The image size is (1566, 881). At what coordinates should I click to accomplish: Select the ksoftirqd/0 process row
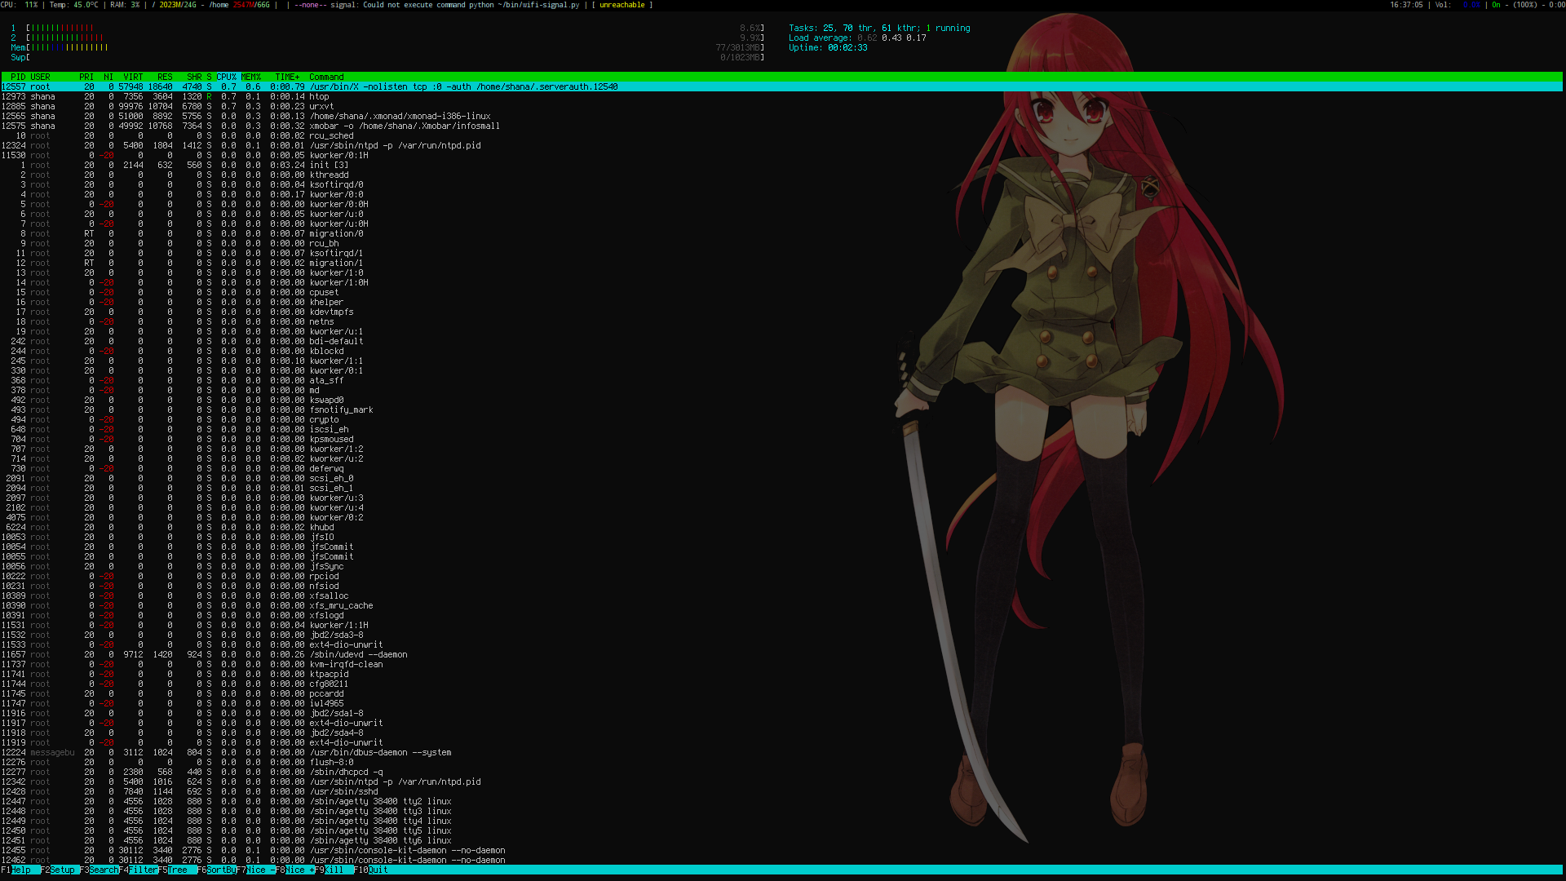pos(781,184)
